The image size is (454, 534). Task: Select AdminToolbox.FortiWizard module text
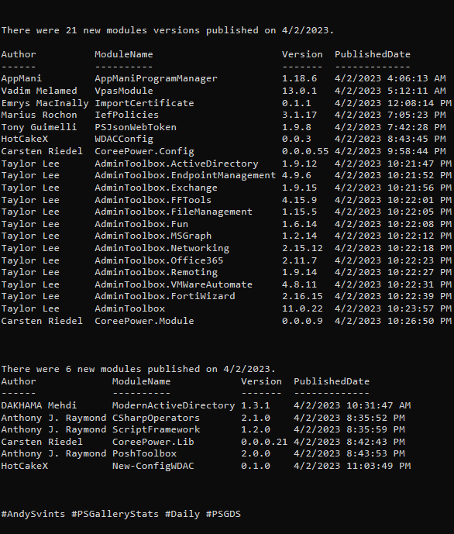[x=165, y=296]
